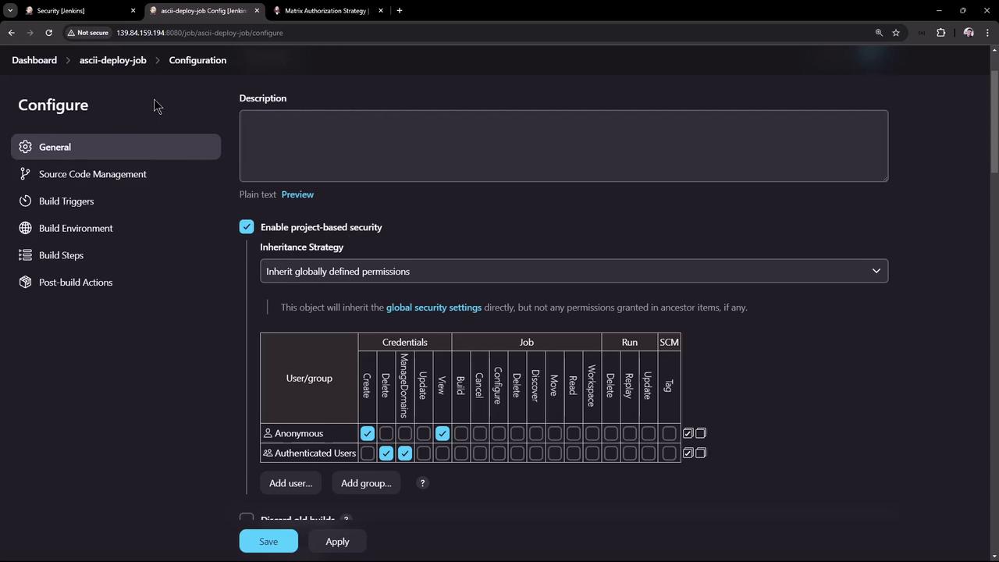999x562 pixels.
Task: Grant Authenticated Users Job Configure permission
Action: tap(499, 453)
